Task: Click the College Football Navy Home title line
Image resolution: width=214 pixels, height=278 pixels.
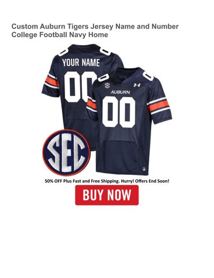Action: click(x=59, y=35)
